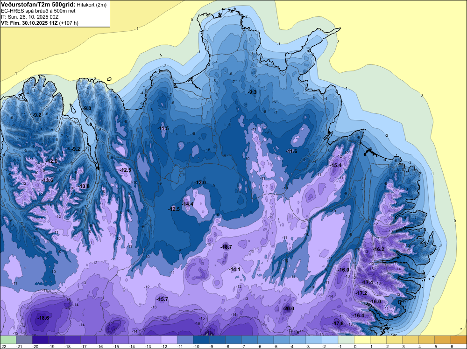Select the -14.1 temperature label
Screen dimensions: 467x349
[x=234, y=270]
